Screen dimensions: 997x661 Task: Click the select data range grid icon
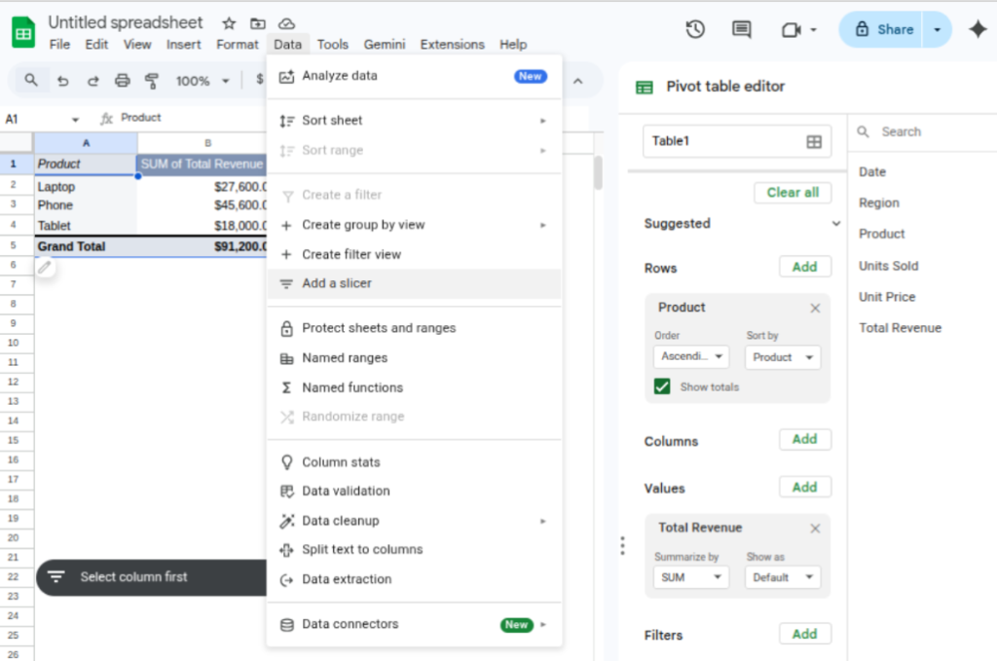pyautogui.click(x=814, y=141)
